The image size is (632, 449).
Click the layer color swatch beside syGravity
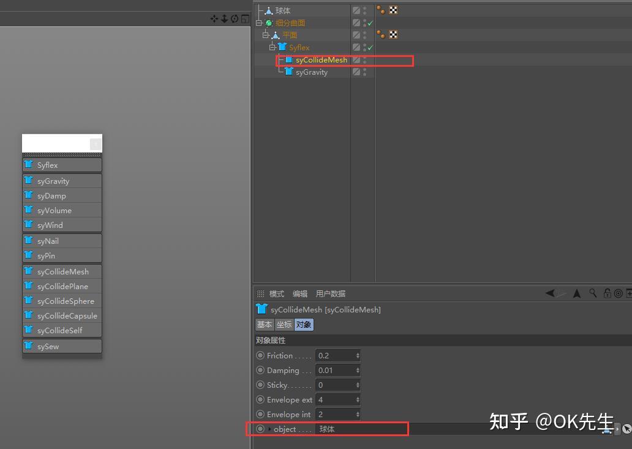[x=357, y=71]
